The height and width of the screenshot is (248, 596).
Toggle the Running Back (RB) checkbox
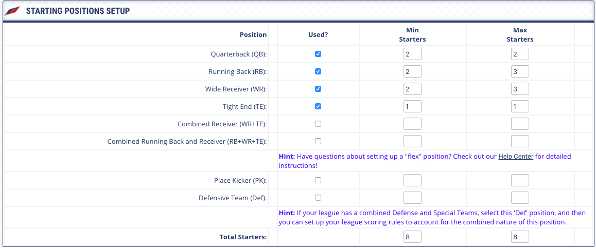[318, 71]
